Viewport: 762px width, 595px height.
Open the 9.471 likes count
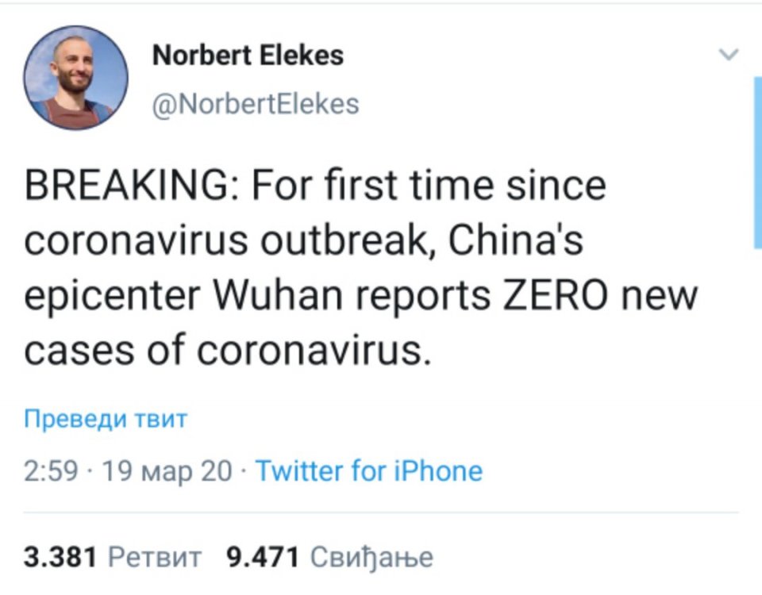[263, 557]
